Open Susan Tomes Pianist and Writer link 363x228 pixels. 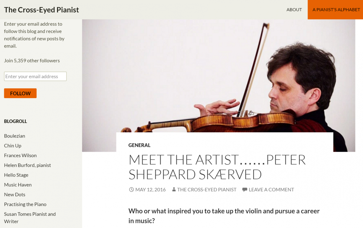pos(30,214)
